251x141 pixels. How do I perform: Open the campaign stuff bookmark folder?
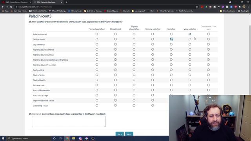click(x=139, y=11)
